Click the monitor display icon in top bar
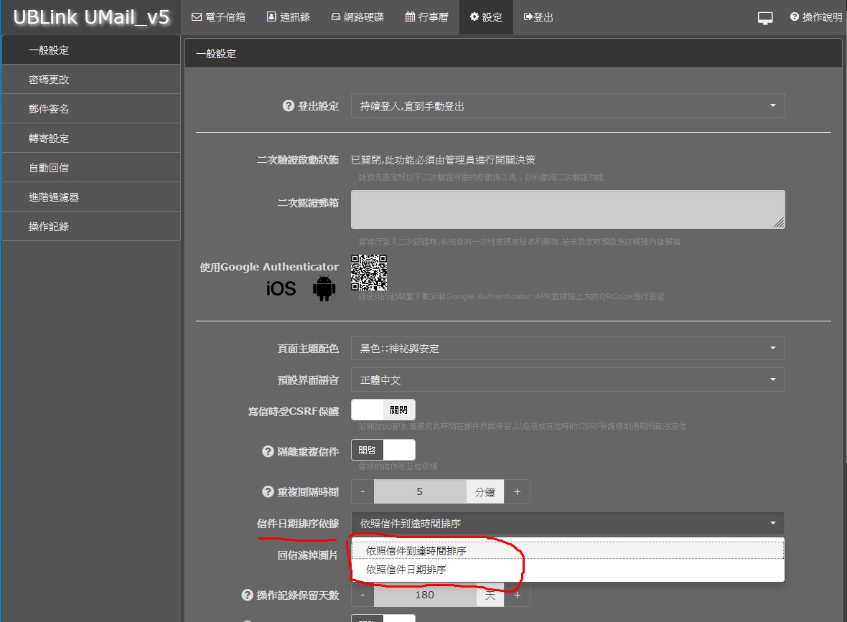This screenshot has width=847, height=622. (x=765, y=18)
